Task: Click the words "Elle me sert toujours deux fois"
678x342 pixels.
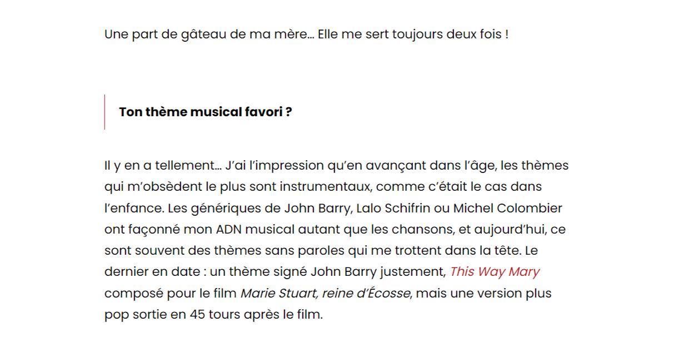Action: point(410,34)
